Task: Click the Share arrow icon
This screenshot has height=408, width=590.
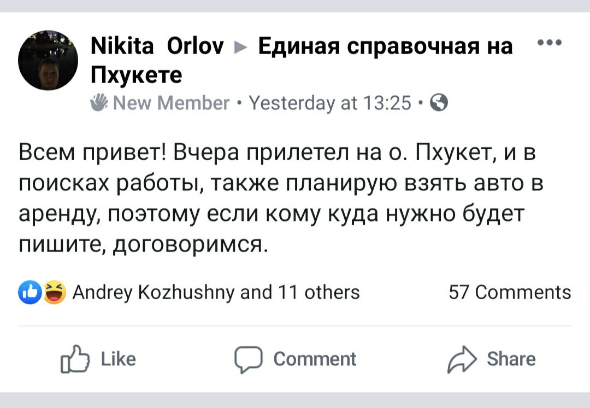Action: point(460,359)
